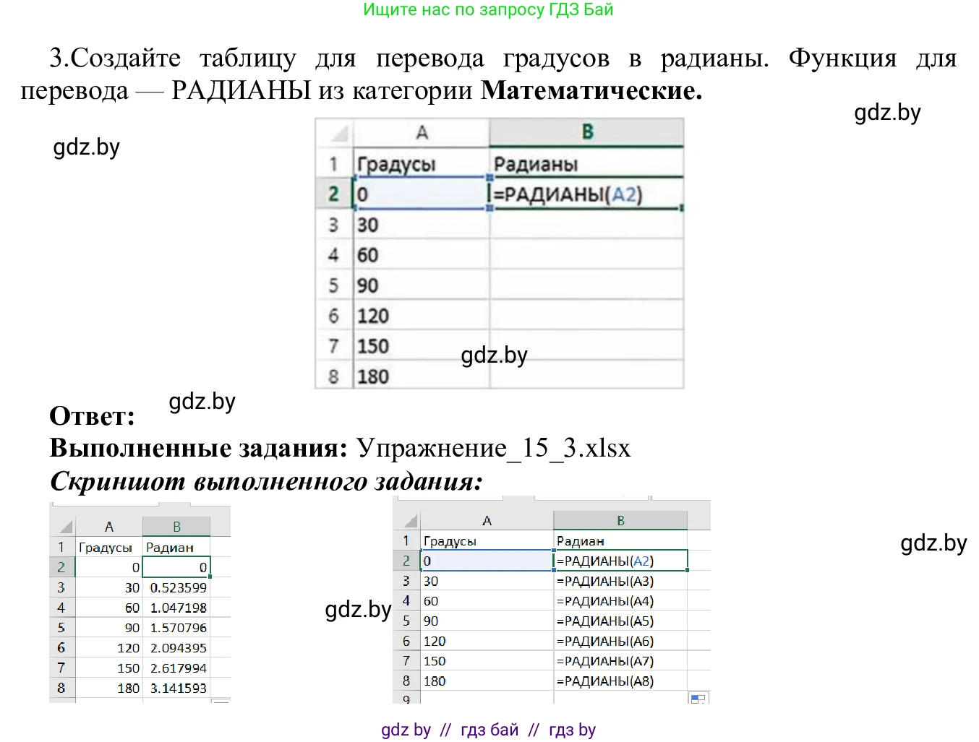
Task: Select column header B in the right formula table
Action: [x=620, y=520]
